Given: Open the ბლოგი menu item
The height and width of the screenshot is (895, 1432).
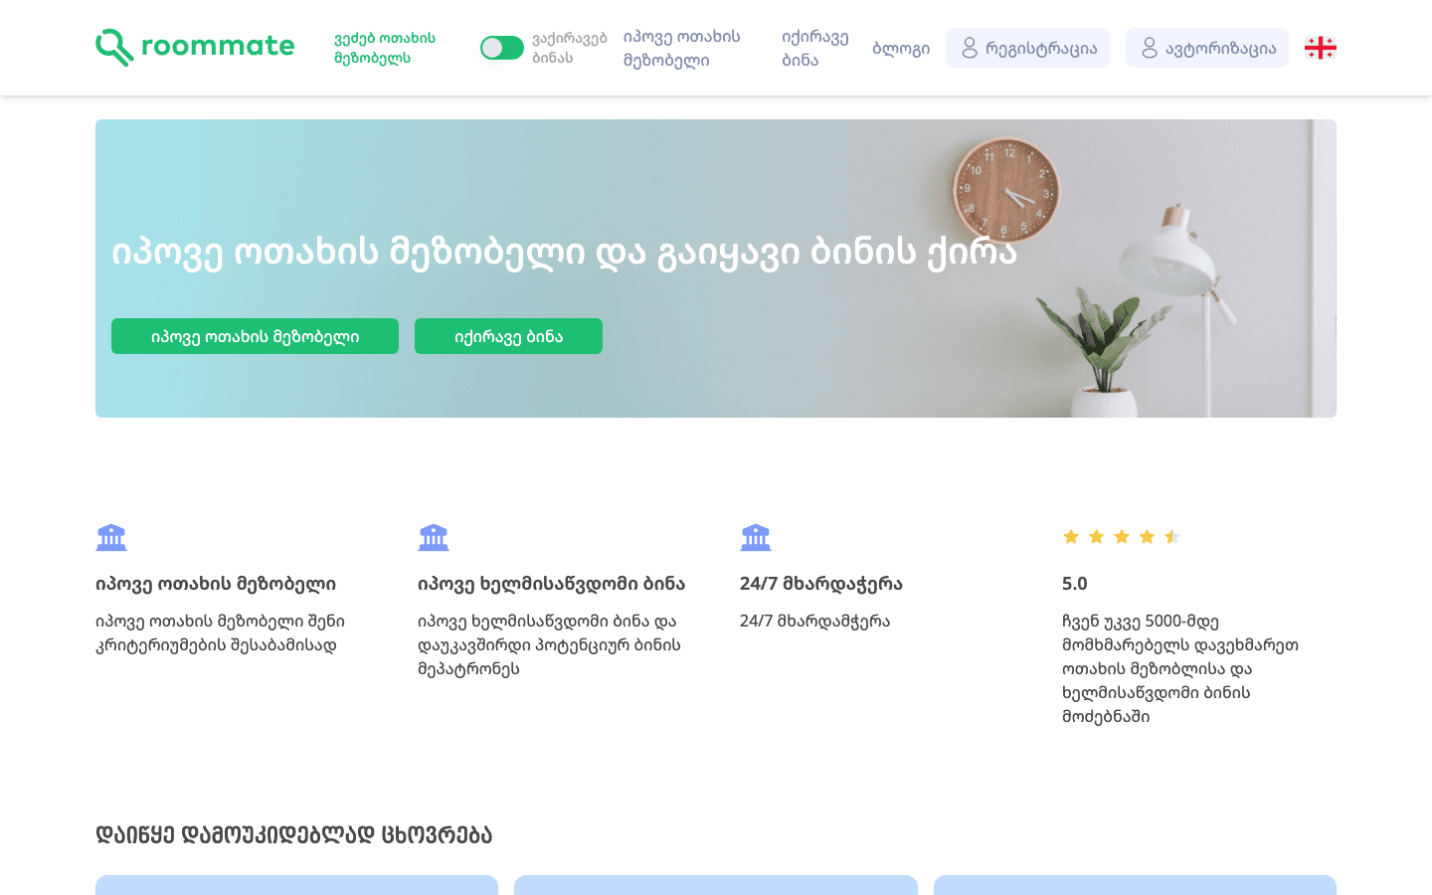Looking at the screenshot, I should click(900, 48).
